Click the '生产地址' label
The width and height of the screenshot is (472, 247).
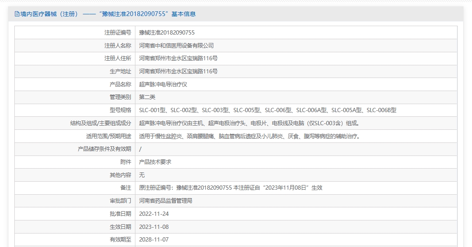(120, 71)
